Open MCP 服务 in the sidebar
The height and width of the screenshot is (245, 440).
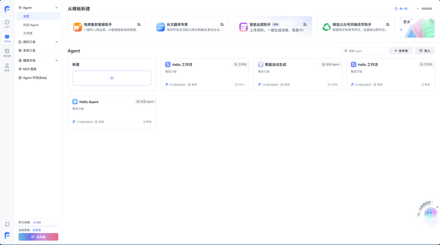(30, 69)
